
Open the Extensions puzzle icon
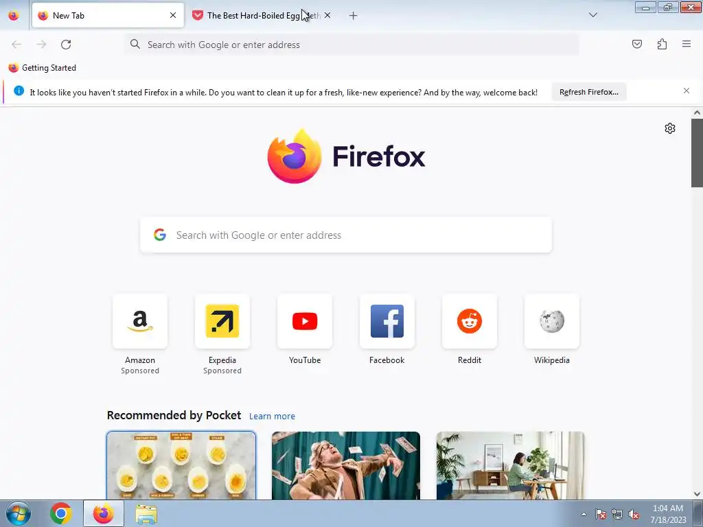click(x=662, y=44)
